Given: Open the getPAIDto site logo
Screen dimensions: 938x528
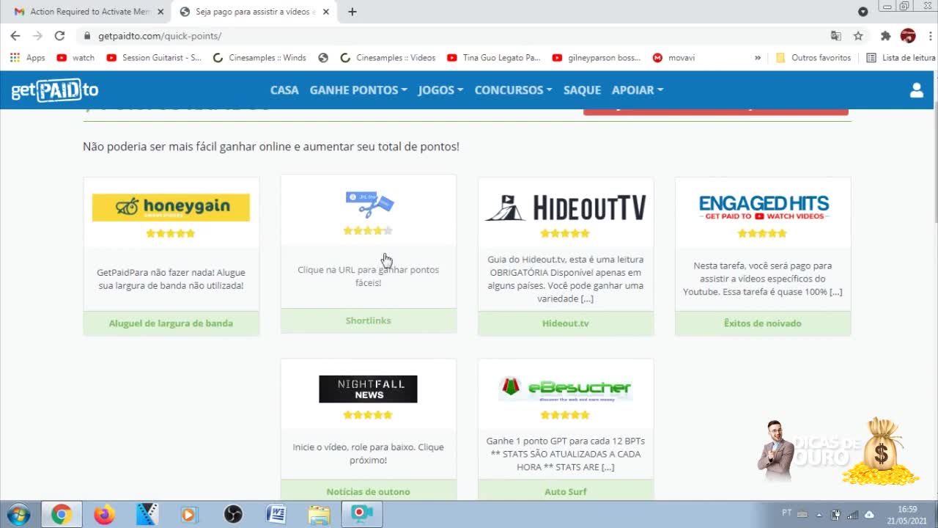Looking at the screenshot, I should coord(55,90).
